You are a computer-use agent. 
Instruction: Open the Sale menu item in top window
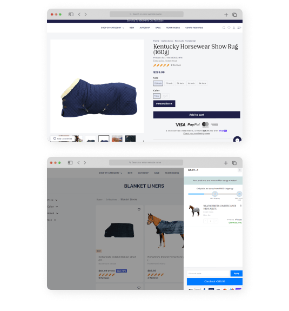pos(158,28)
